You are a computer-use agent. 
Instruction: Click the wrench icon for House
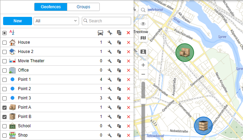tap(109, 42)
